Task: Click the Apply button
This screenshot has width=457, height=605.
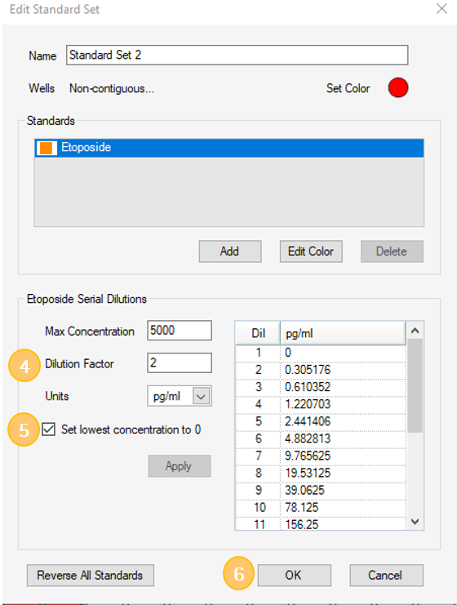Action: point(180,466)
